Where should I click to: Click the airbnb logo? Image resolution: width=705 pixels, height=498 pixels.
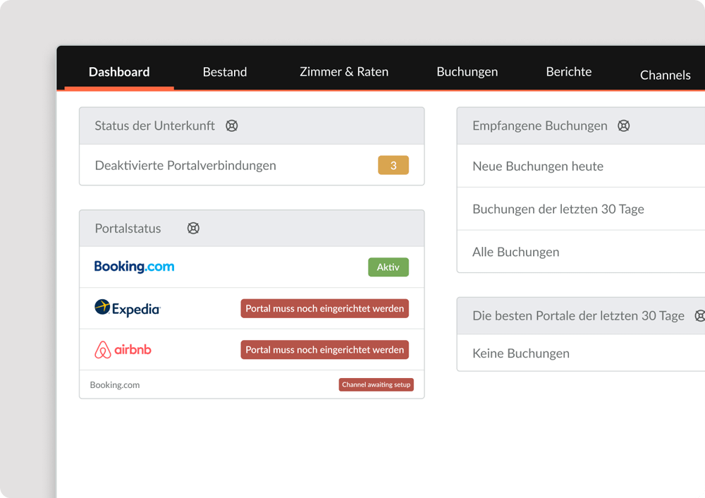coord(123,350)
